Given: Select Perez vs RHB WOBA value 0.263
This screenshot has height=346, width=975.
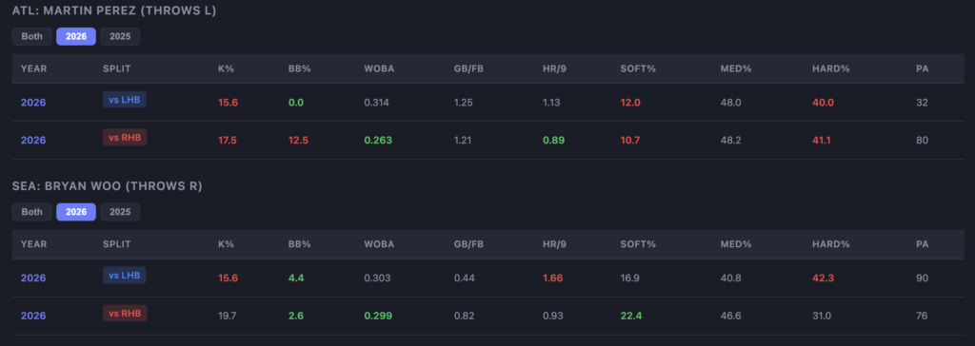Looking at the screenshot, I should tap(378, 141).
